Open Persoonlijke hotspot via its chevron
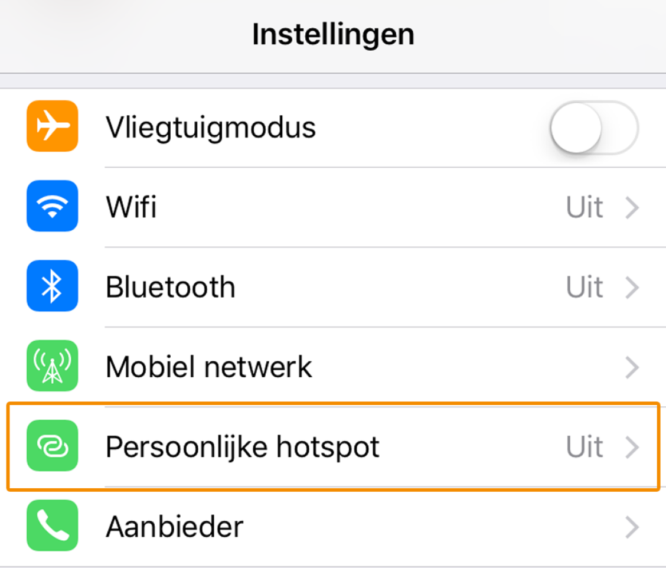This screenshot has height=568, width=666. [633, 446]
